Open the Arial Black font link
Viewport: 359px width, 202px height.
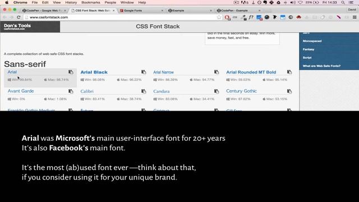94,72
